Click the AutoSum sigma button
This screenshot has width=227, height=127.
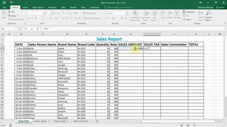tap(188, 12)
